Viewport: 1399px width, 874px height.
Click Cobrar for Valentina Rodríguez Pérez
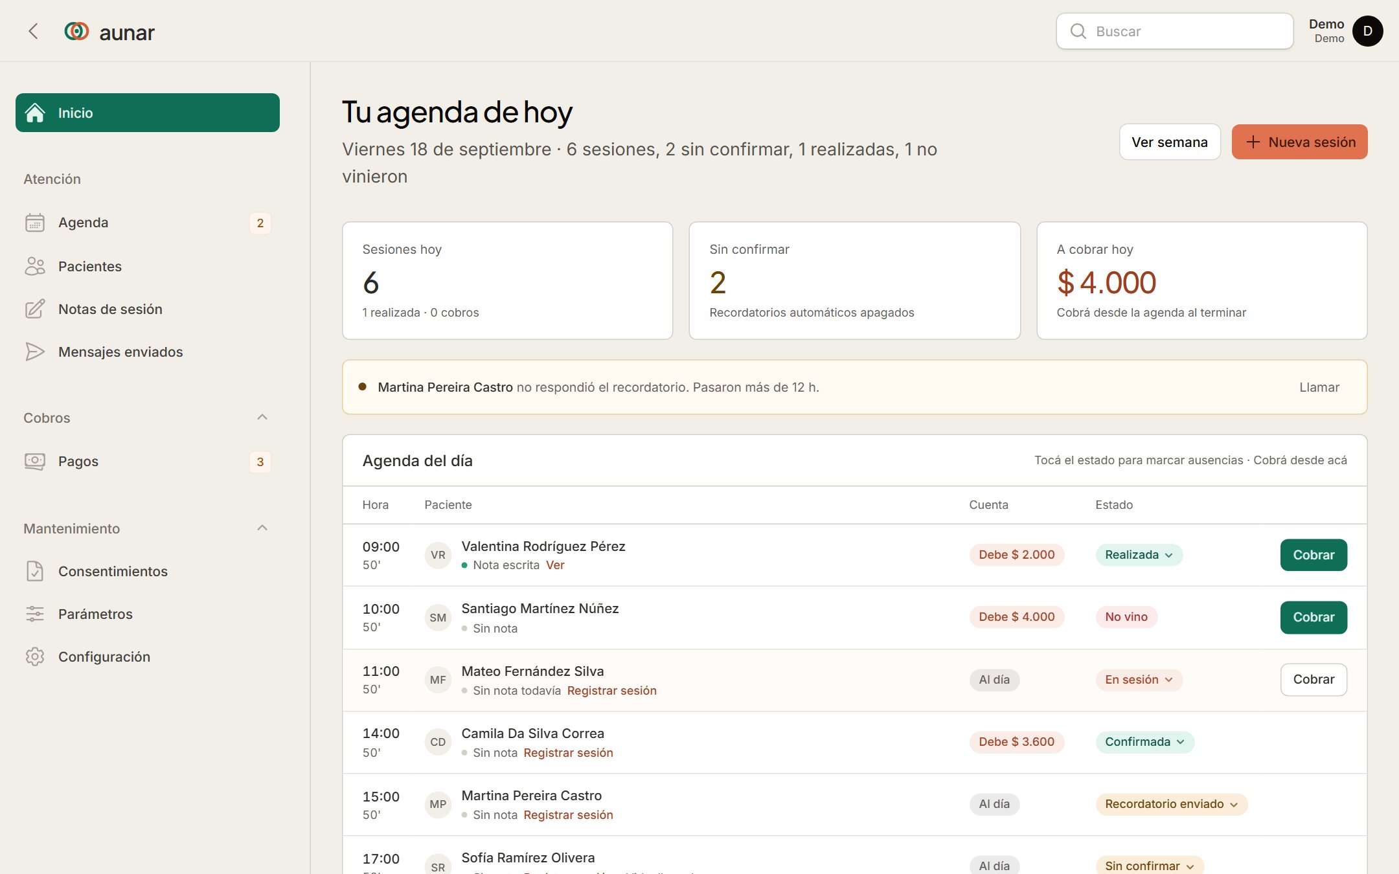pos(1314,555)
